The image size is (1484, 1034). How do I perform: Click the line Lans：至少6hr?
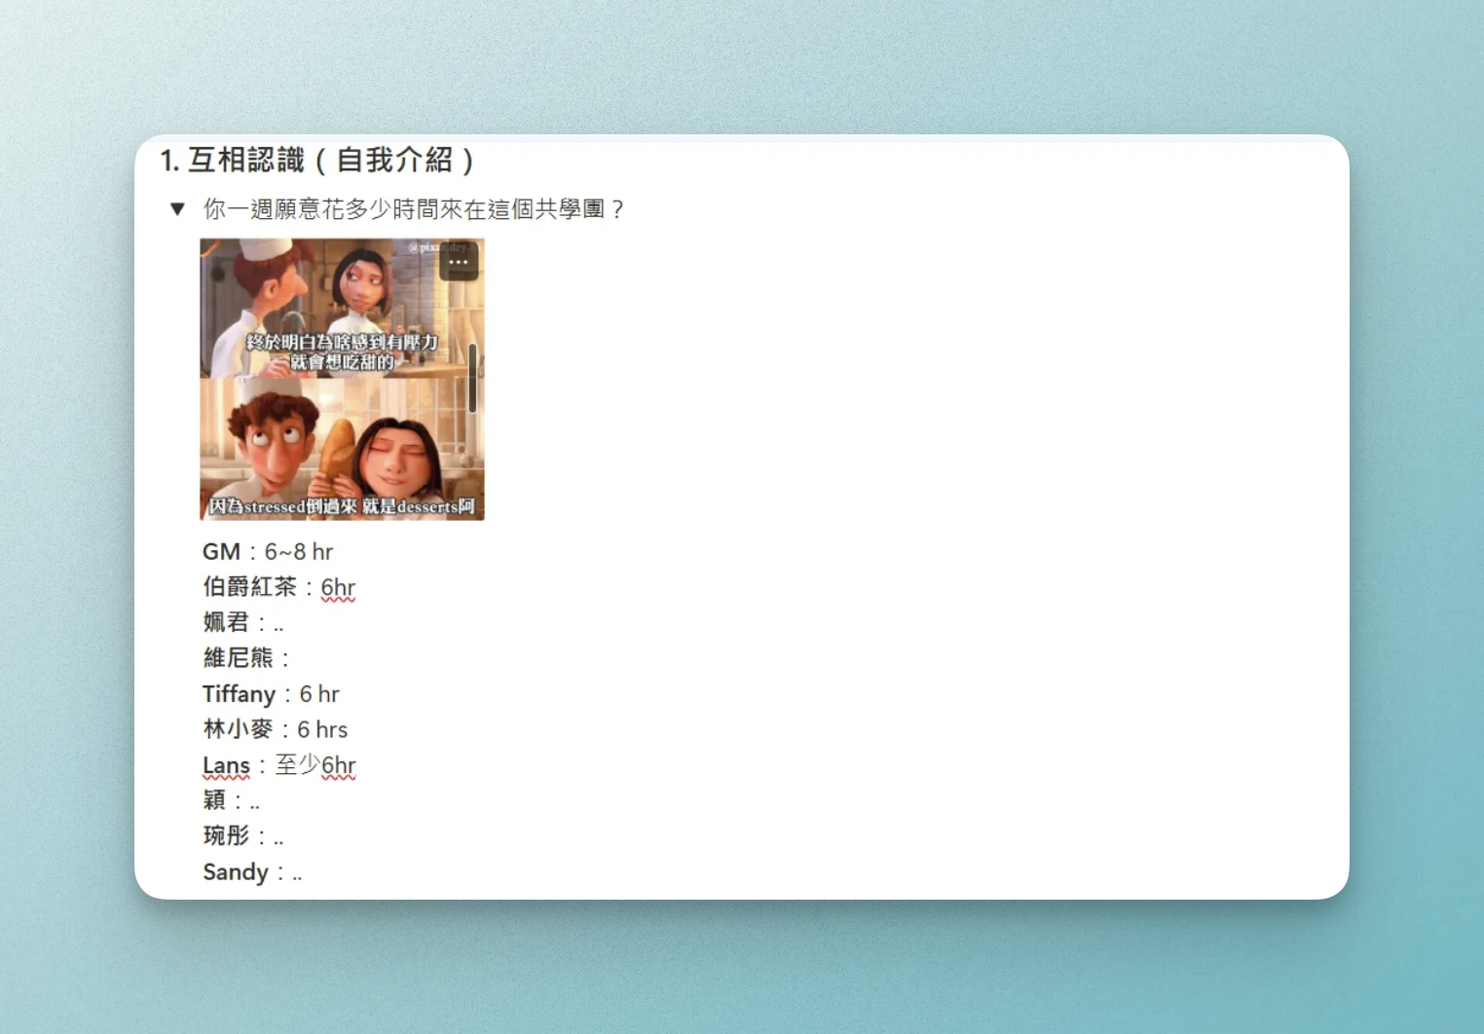[279, 765]
